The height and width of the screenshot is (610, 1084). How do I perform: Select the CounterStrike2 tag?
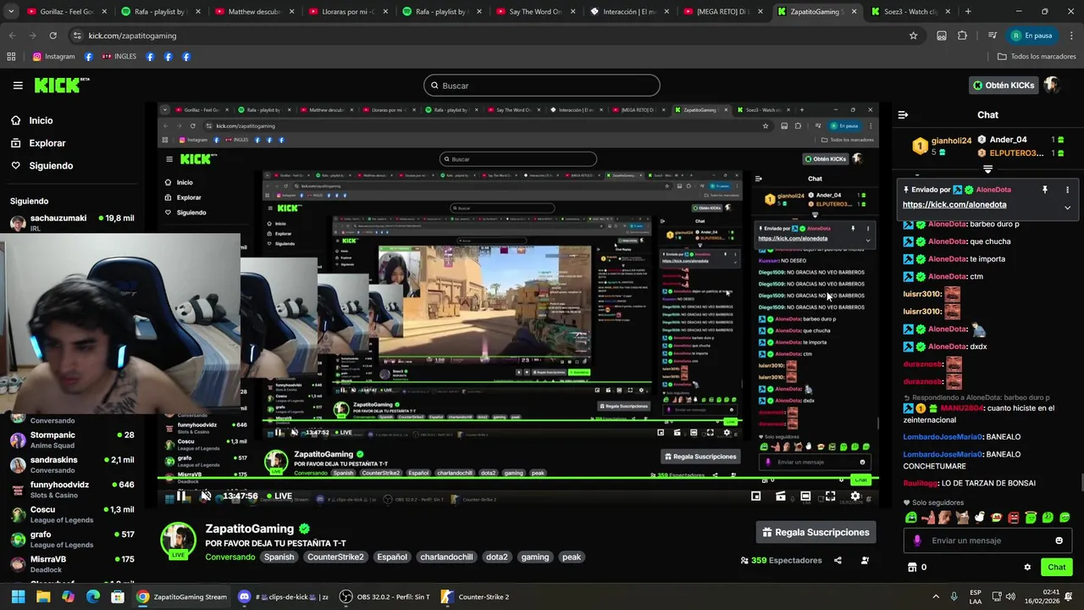click(x=335, y=557)
